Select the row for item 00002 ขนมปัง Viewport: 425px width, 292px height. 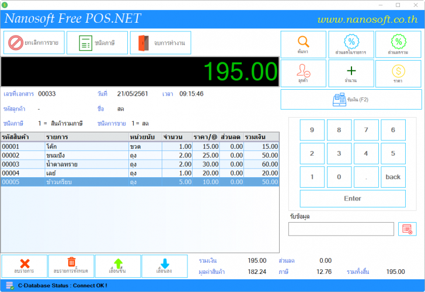(x=140, y=156)
